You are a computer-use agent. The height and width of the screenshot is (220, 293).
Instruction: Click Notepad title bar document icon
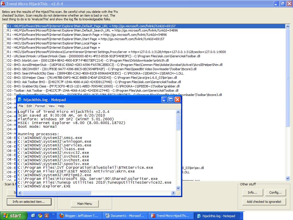click(20, 100)
